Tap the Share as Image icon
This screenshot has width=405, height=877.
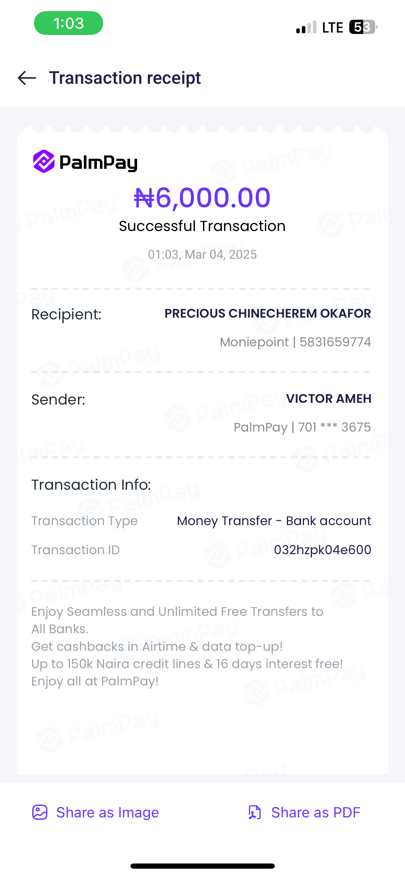[40, 812]
